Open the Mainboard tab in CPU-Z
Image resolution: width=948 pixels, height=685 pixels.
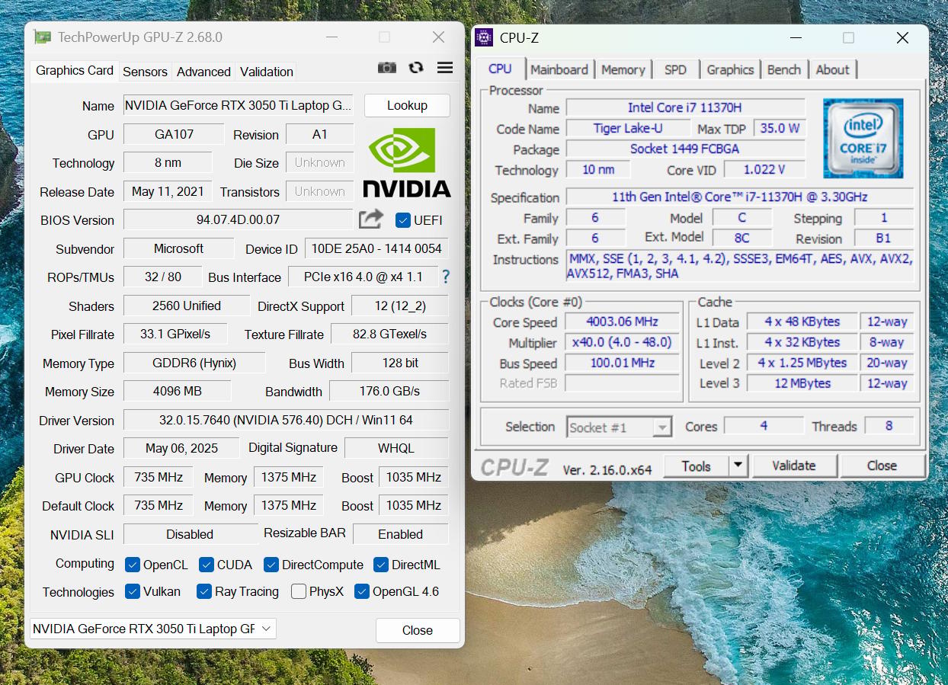coord(559,69)
